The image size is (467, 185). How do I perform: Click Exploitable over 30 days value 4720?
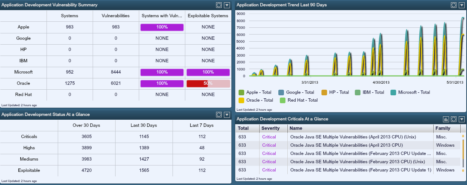pos(87,170)
